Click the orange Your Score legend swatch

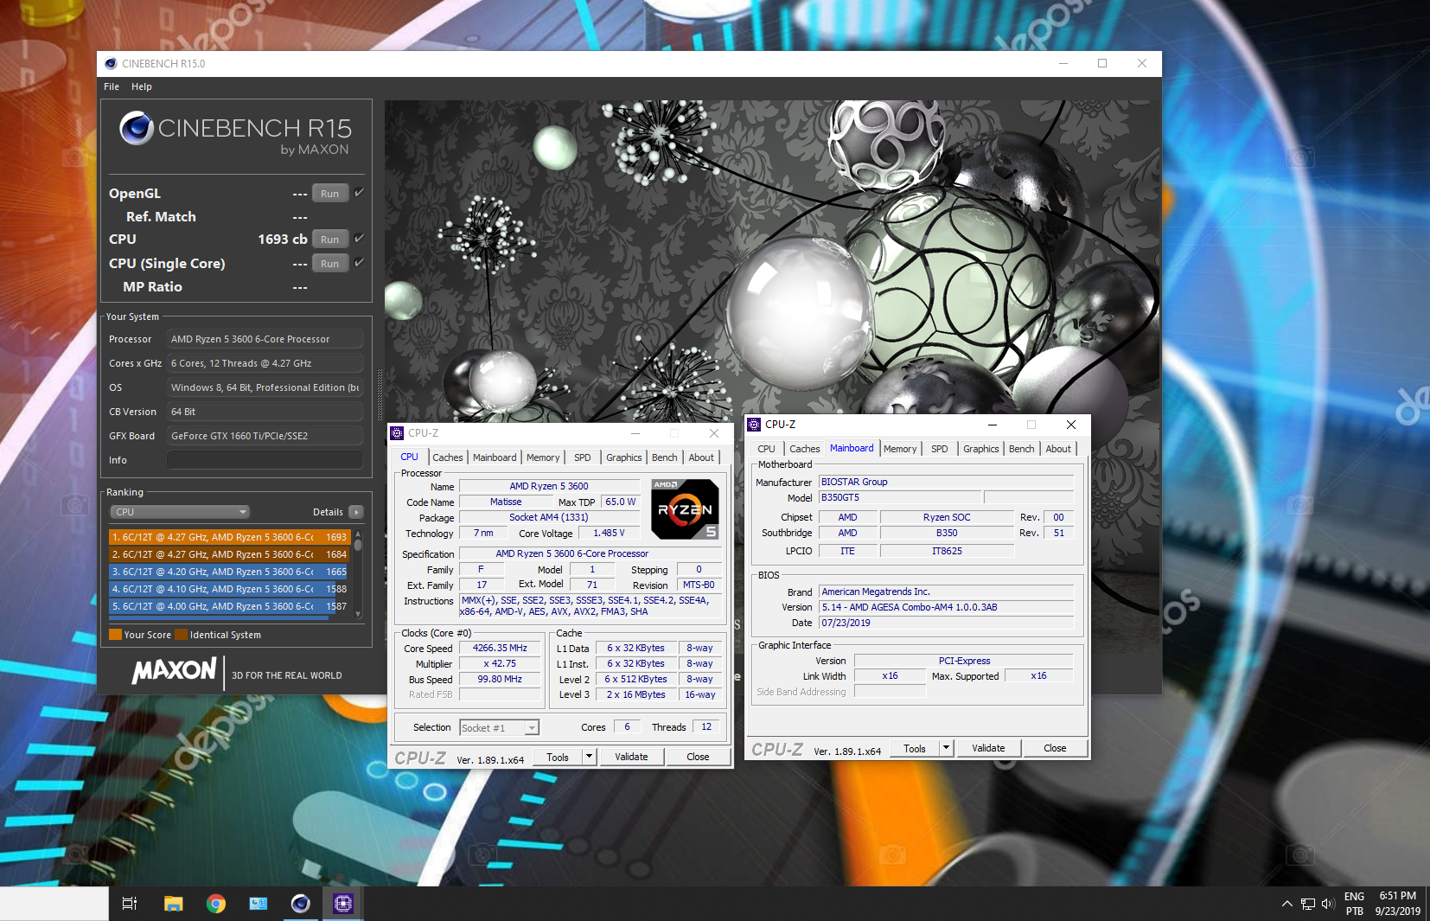pos(115,635)
